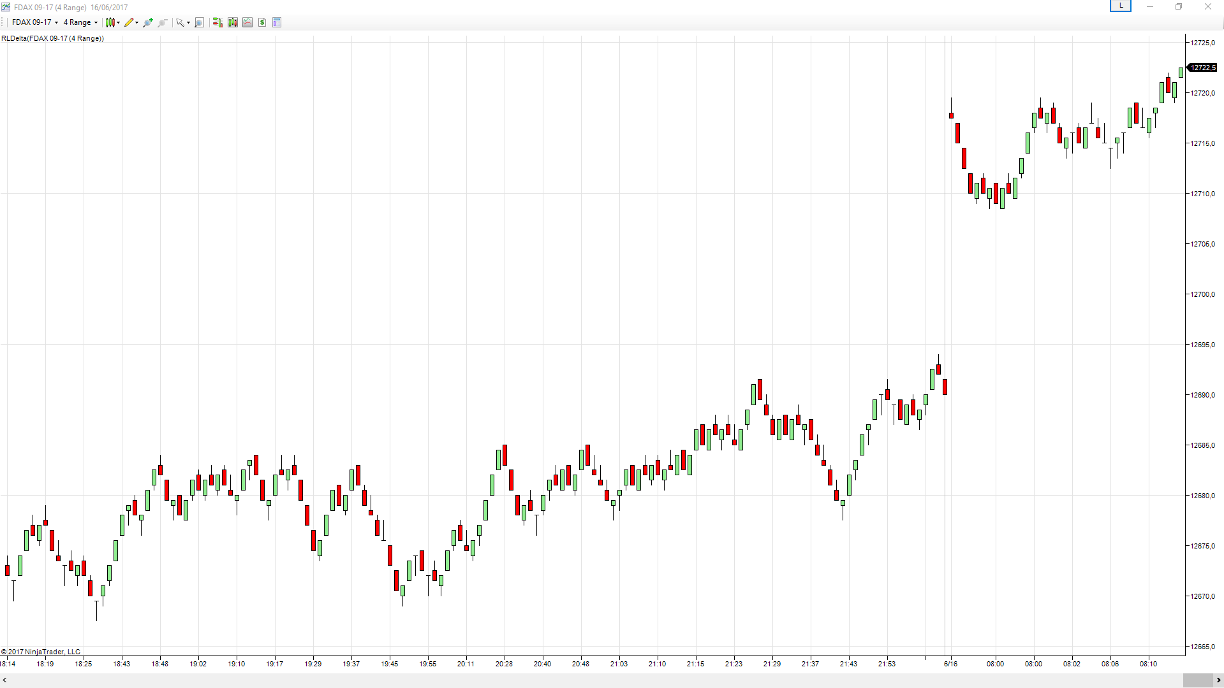Image resolution: width=1224 pixels, height=688 pixels.
Task: Open the Indicators dialog icon
Action: 247,22
